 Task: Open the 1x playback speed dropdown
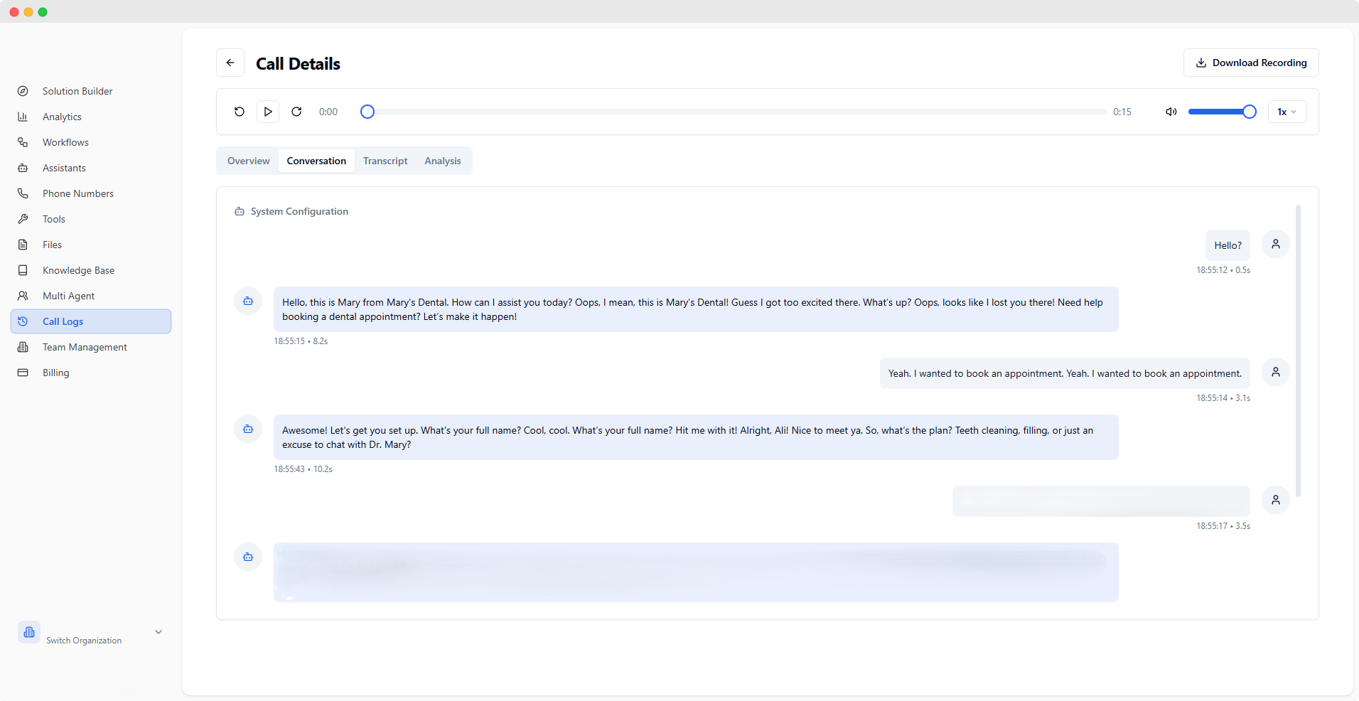(1287, 112)
